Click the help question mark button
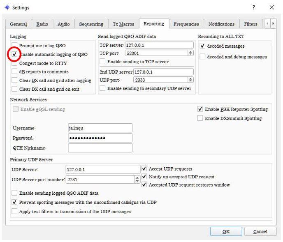 point(253,7)
